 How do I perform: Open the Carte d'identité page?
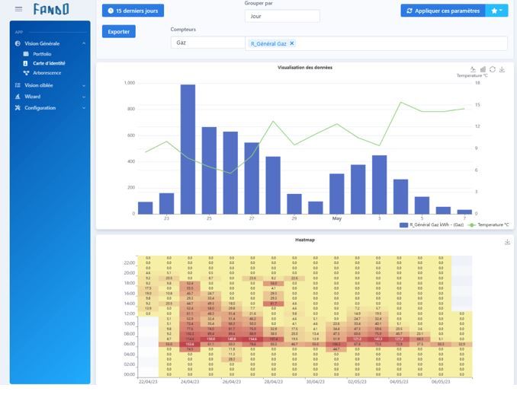[49, 63]
